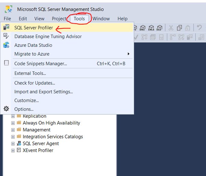Expand the Always On High Availability node

tap(13, 123)
